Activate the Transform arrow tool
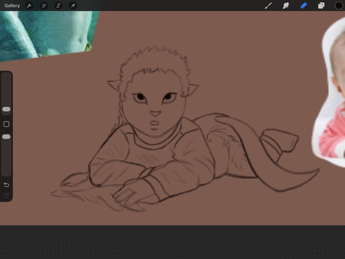Image resolution: width=345 pixels, height=259 pixels. click(x=73, y=6)
